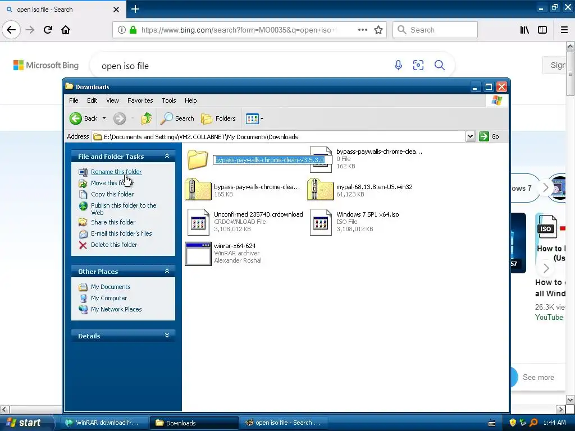Toggle the Folders pane button
Viewport: 575px width, 431px height.
coord(218,118)
